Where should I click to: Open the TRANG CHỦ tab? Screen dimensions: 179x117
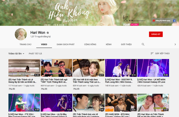pos(25,44)
